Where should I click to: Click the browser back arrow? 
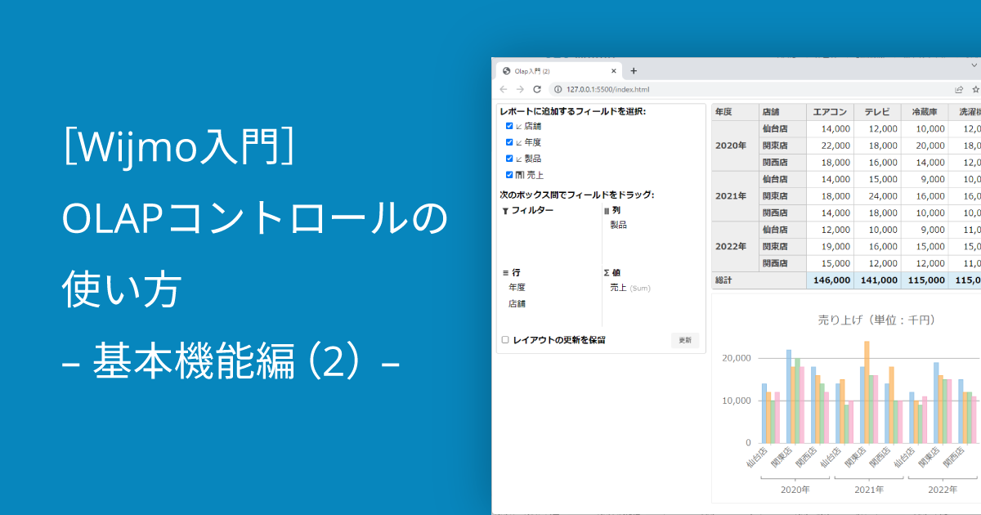pos(504,89)
